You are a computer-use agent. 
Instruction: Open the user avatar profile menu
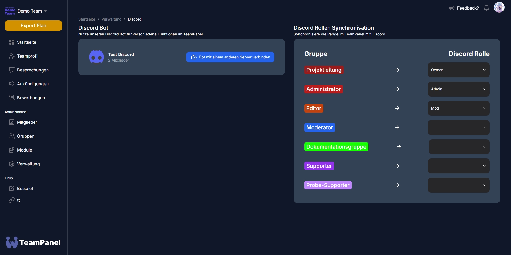(x=499, y=7)
